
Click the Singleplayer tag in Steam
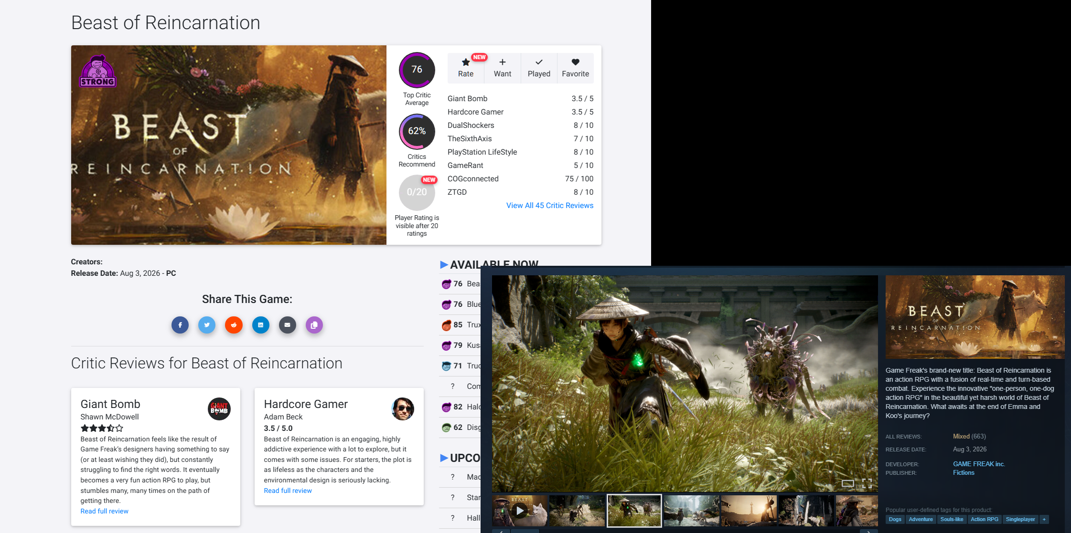pos(1020,520)
